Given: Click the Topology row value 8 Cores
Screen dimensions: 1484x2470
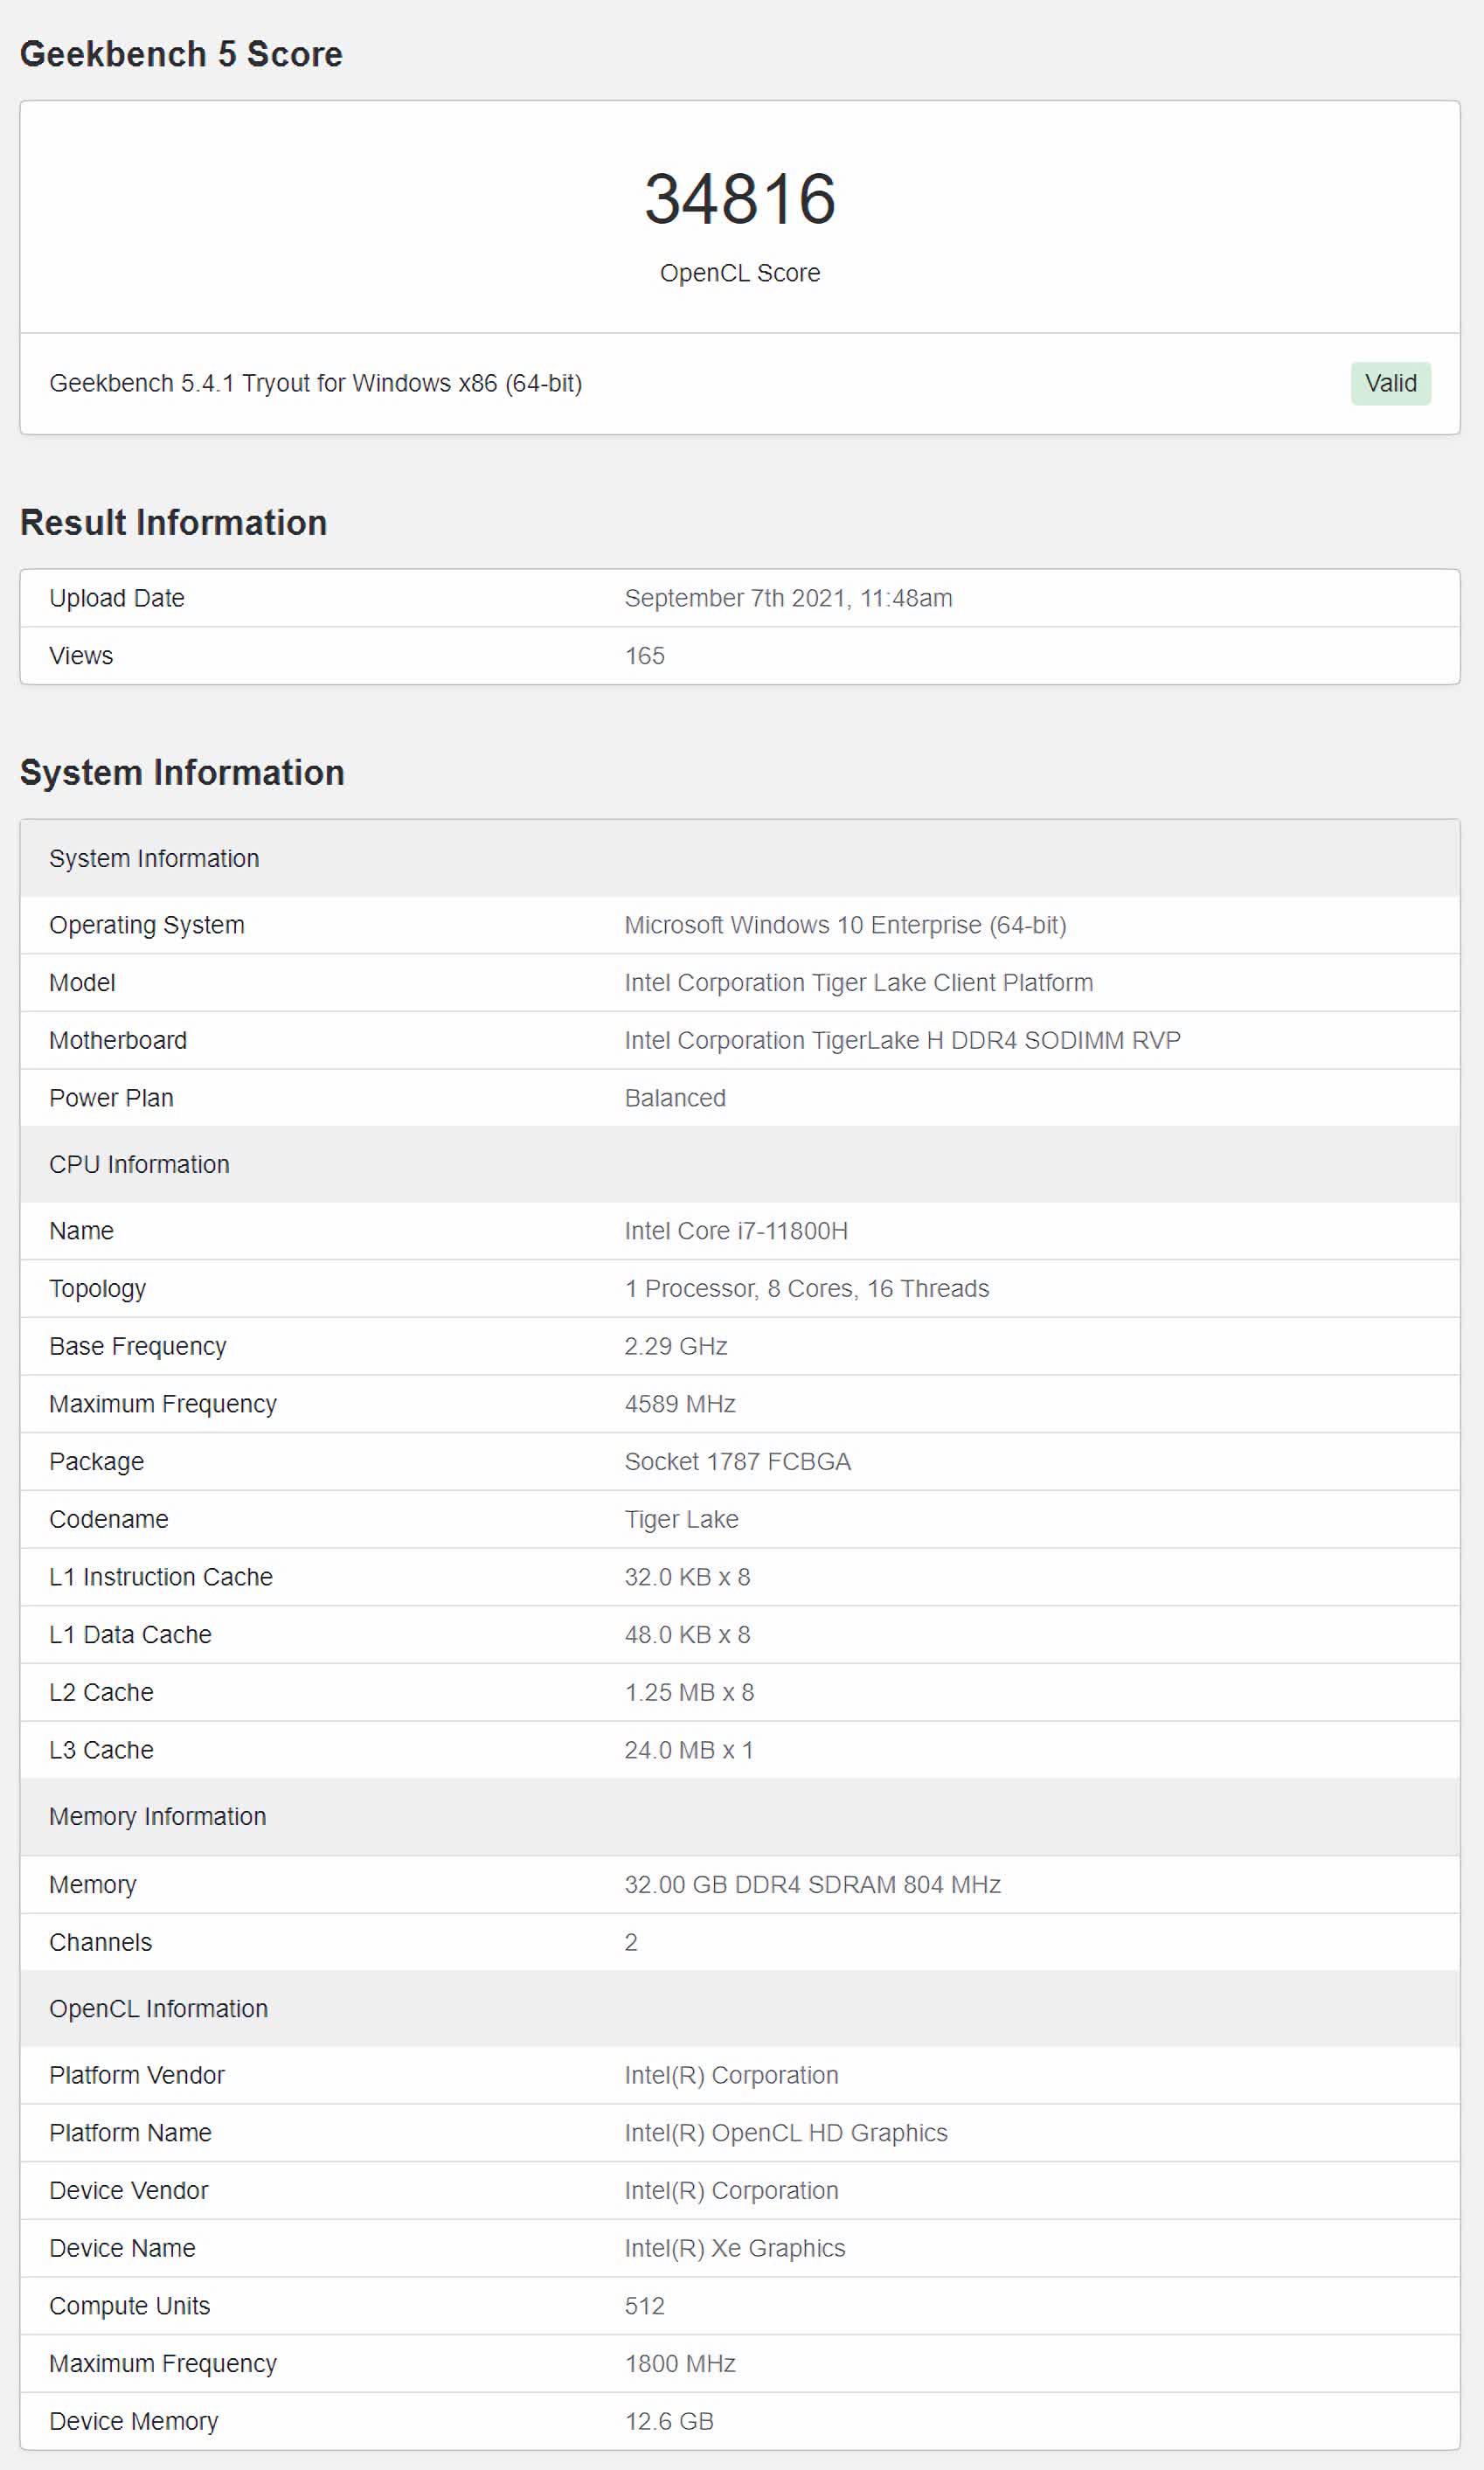Looking at the screenshot, I should pyautogui.click(x=807, y=1289).
